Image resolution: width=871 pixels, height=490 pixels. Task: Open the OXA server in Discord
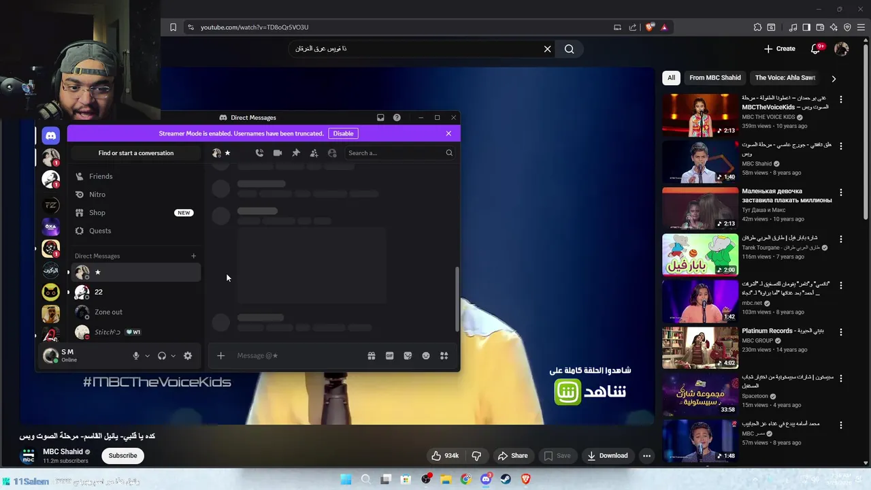point(51,227)
